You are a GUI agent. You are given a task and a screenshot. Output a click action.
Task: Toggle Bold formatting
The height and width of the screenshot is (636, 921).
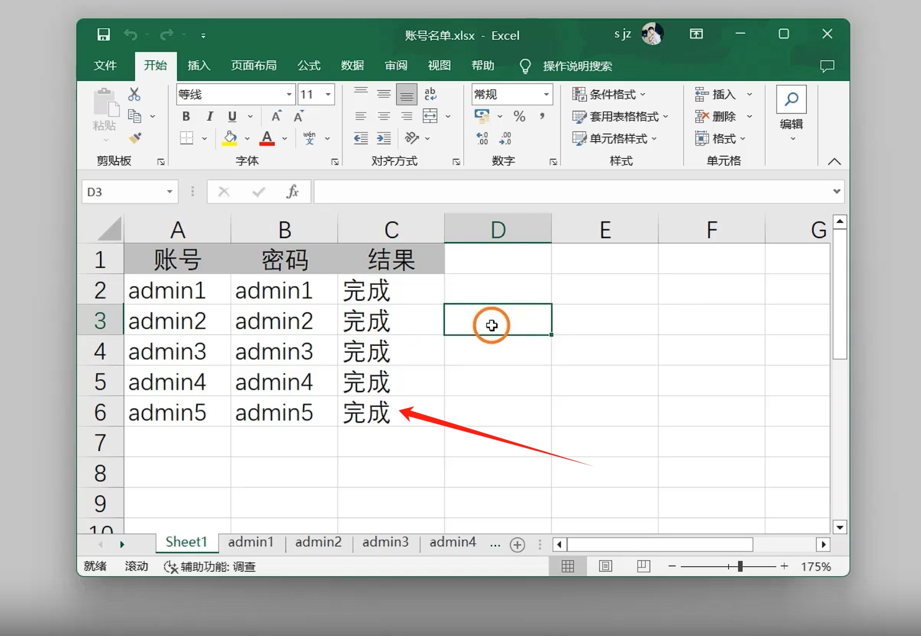(186, 116)
